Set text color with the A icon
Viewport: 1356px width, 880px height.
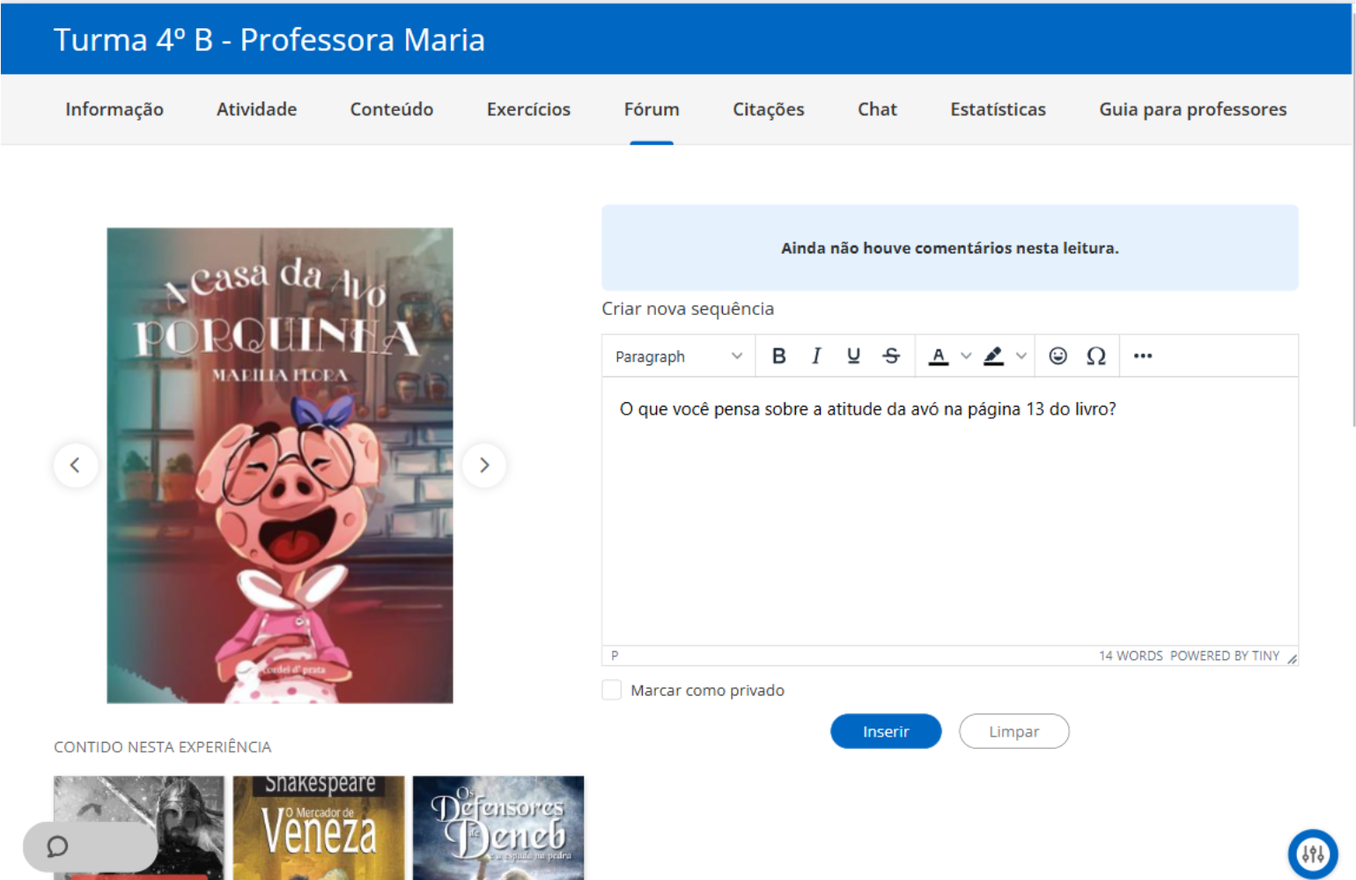[x=939, y=356]
